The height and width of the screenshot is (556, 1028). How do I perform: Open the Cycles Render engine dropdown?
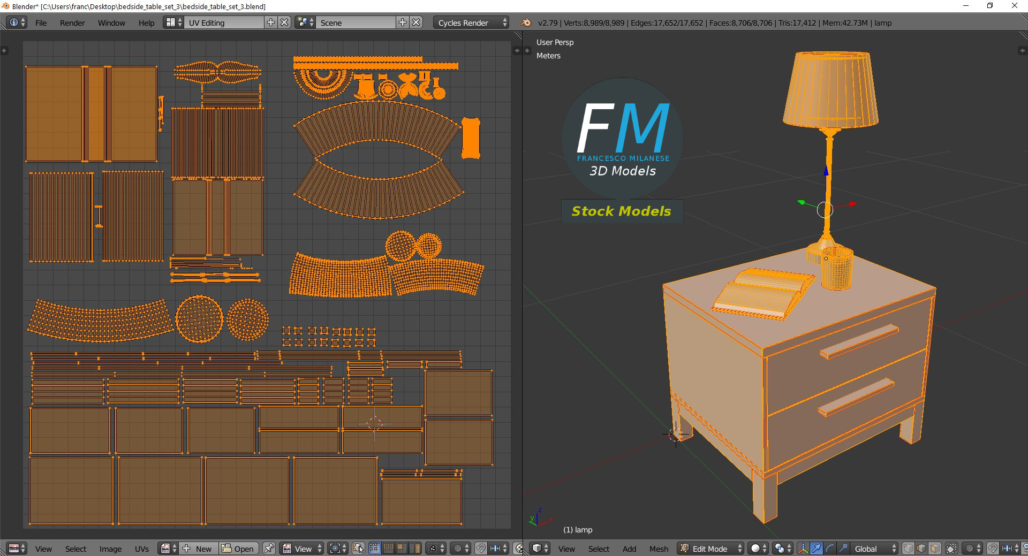(472, 22)
